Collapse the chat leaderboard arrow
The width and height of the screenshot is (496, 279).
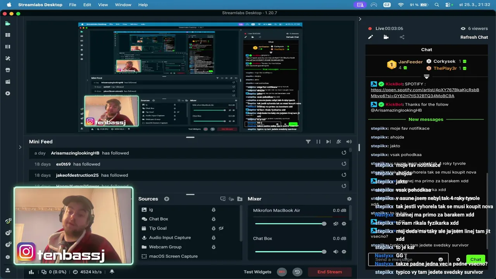point(427,77)
